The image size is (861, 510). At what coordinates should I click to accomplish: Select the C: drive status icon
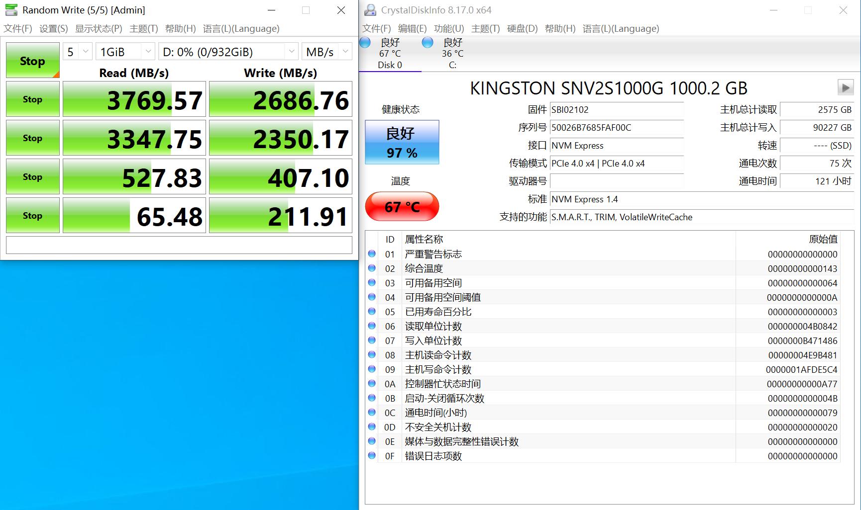click(427, 44)
